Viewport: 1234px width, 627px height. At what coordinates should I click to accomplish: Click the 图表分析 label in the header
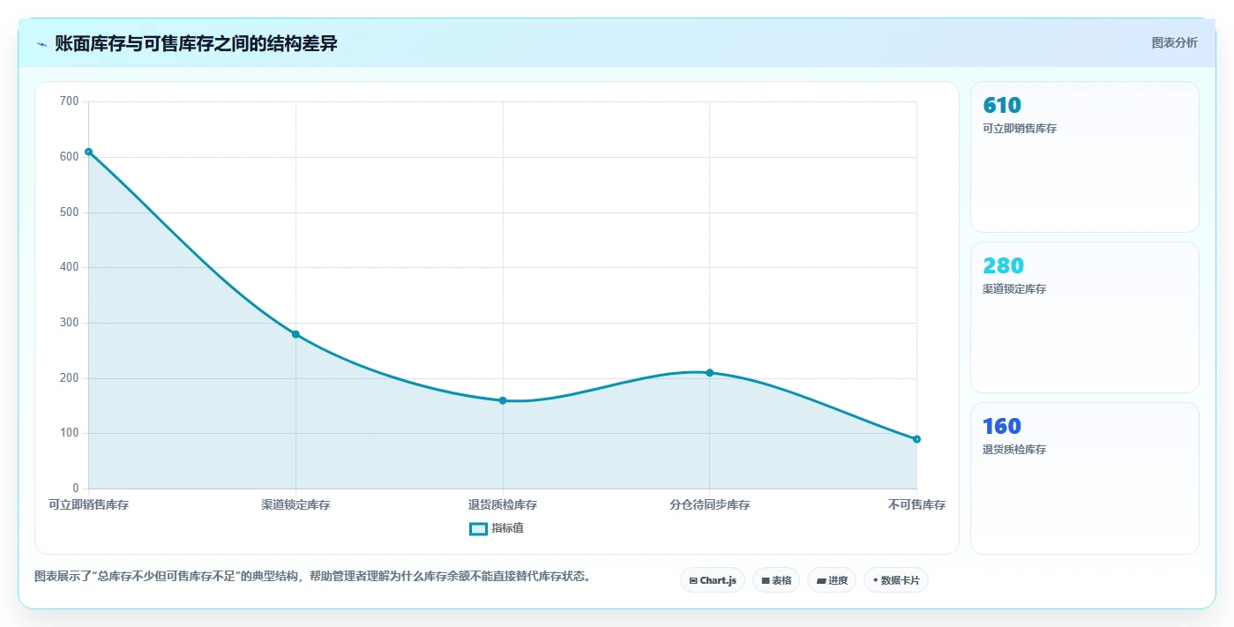pyautogui.click(x=1174, y=42)
